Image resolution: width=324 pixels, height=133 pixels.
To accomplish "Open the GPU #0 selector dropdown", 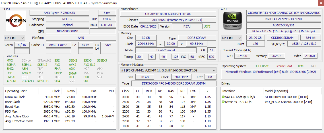I will [232, 38].
